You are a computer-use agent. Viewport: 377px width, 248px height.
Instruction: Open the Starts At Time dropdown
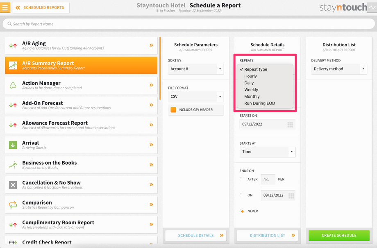pyautogui.click(x=267, y=152)
